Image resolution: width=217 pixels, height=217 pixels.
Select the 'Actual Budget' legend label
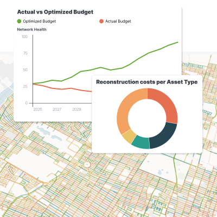click(x=118, y=21)
